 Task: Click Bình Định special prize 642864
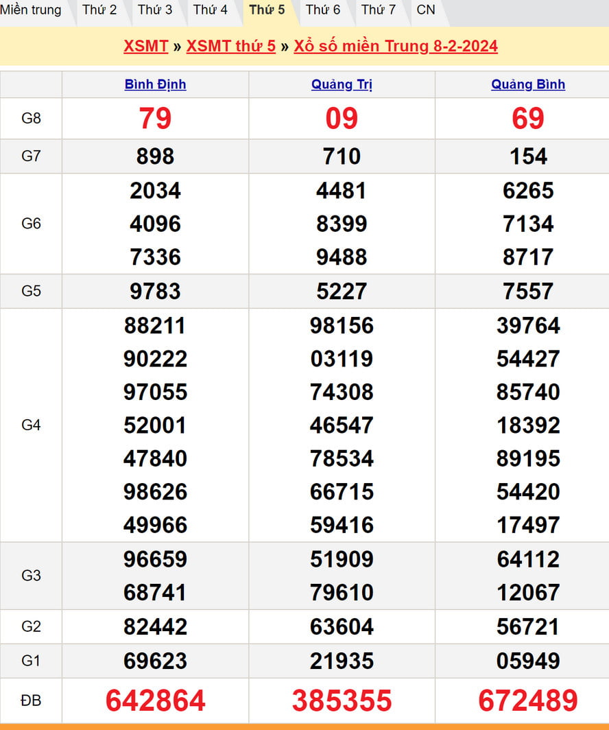pyautogui.click(x=155, y=700)
